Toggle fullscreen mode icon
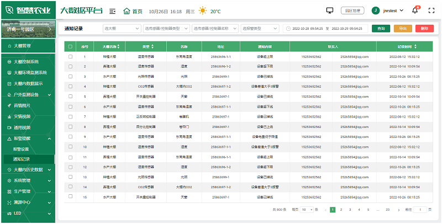 tap(430, 10)
